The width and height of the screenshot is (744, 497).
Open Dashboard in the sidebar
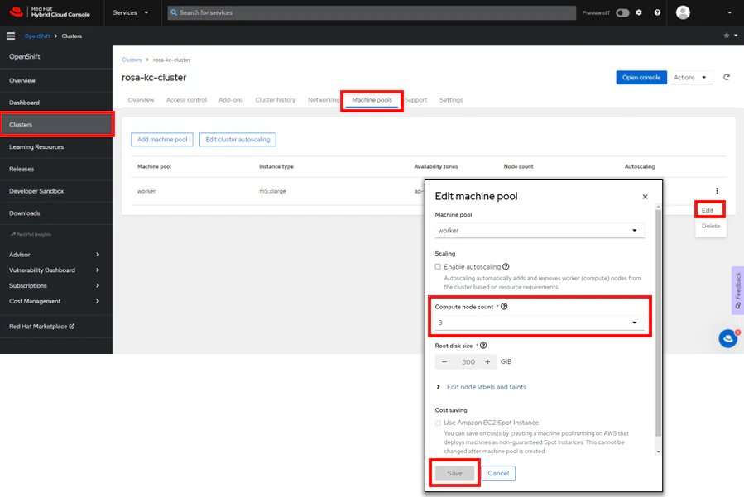click(56, 103)
